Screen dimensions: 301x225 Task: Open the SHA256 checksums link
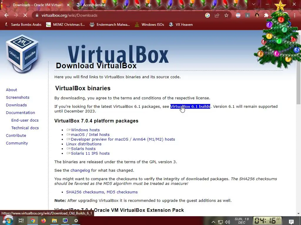(x=86, y=192)
